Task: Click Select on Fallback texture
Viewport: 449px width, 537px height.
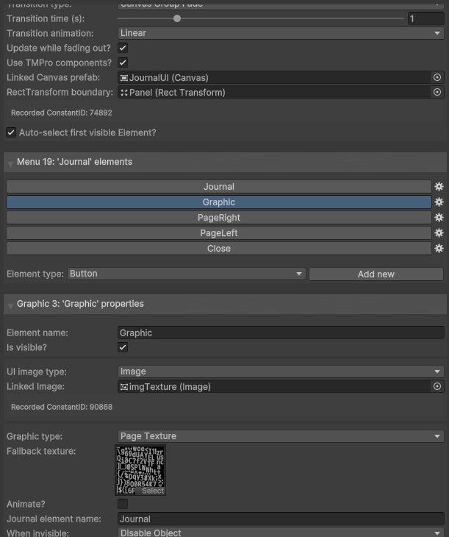Action: 153,491
